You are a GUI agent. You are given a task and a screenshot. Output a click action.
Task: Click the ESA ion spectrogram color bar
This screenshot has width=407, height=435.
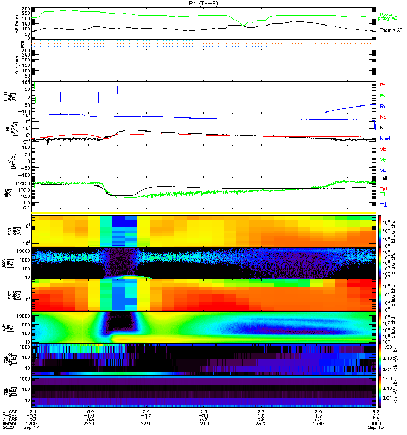pyautogui.click(x=380, y=263)
